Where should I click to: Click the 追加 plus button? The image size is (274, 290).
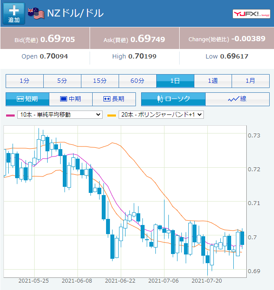coord(14,13)
